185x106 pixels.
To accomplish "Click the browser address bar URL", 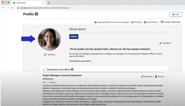I will coord(45,8).
